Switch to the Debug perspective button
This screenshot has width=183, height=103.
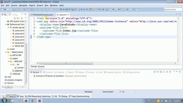(x=63, y=96)
